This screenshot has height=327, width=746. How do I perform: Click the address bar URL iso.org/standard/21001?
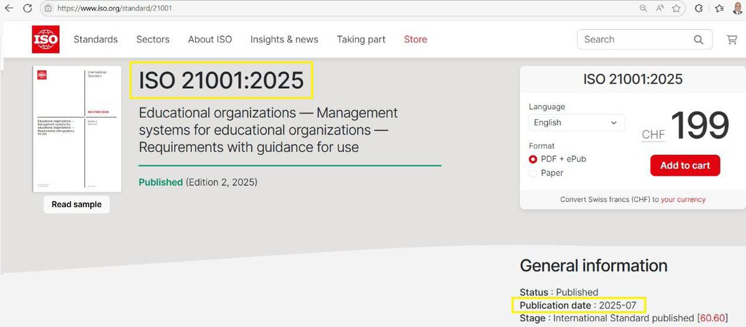click(114, 9)
